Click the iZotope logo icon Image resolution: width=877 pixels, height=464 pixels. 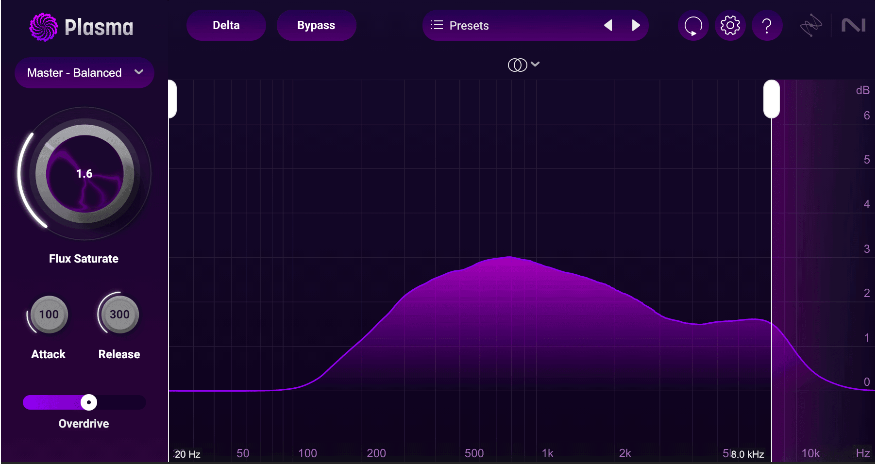[x=811, y=25]
